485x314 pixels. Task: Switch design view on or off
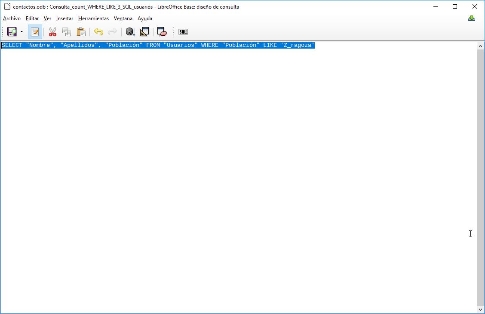(x=144, y=31)
